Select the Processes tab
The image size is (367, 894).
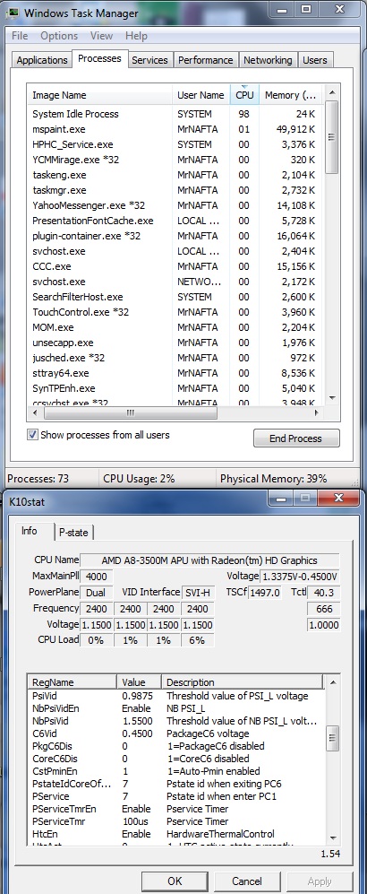pyautogui.click(x=99, y=58)
